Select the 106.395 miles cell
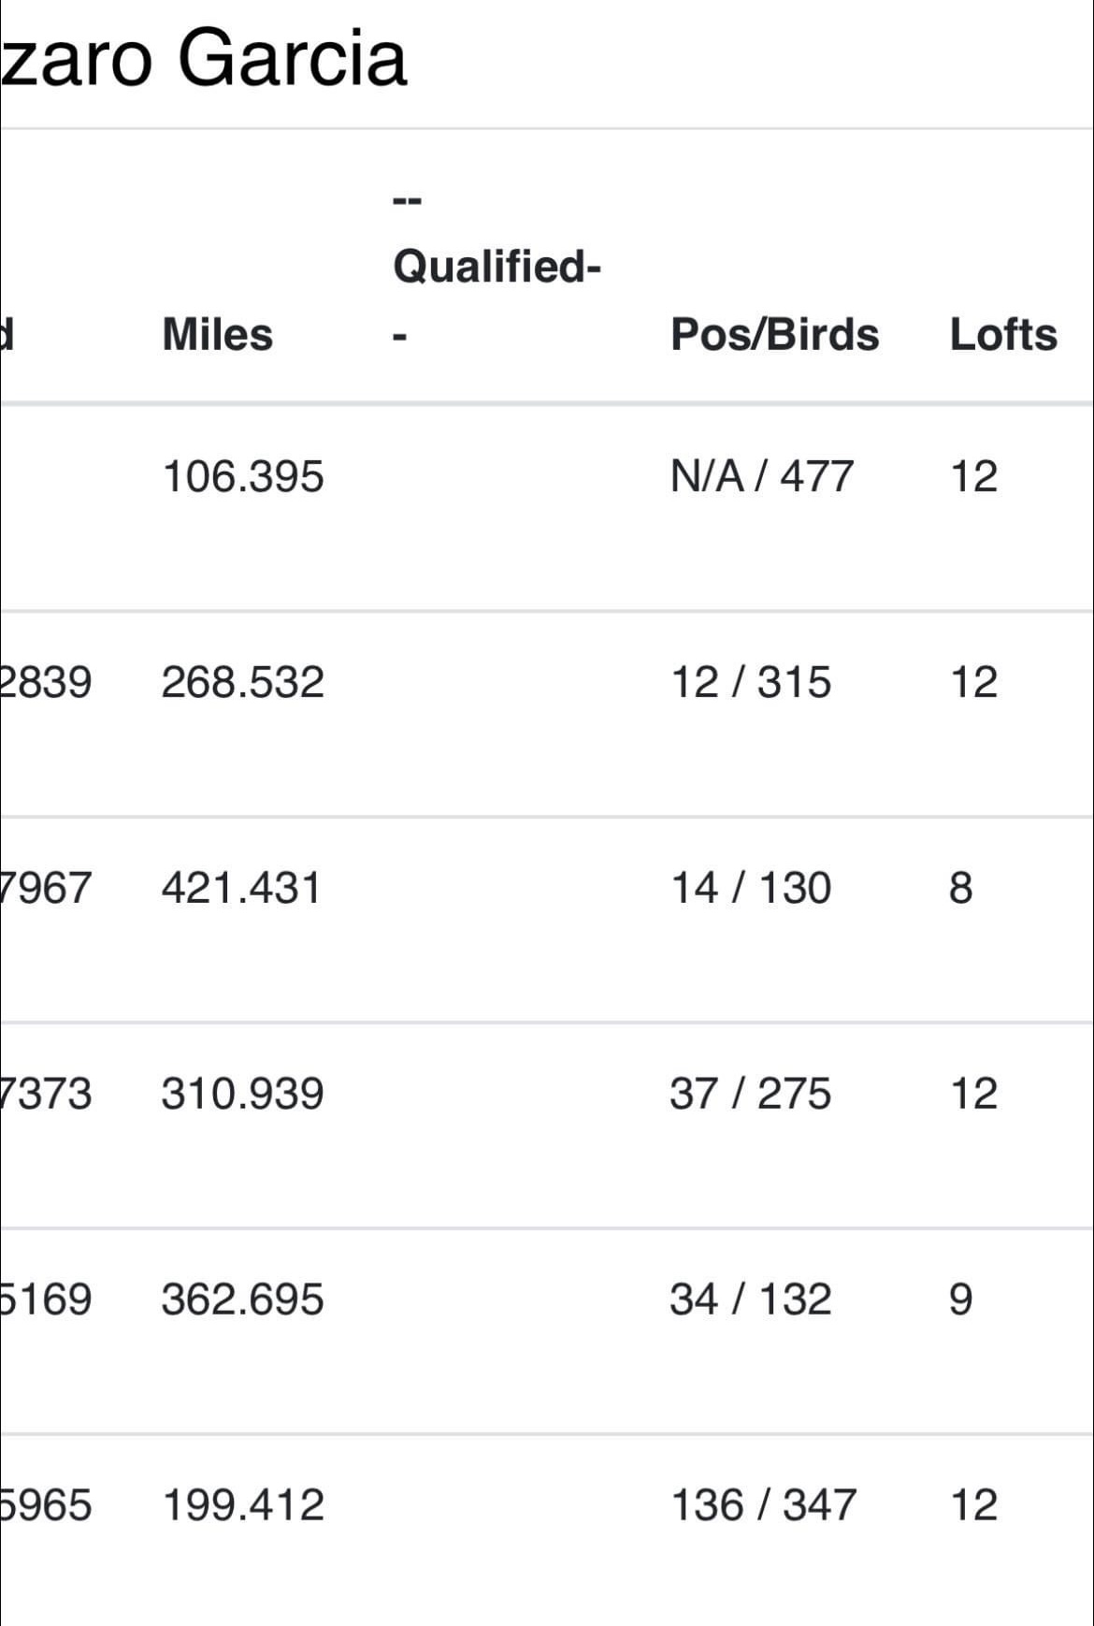This screenshot has width=1094, height=1626. [243, 476]
